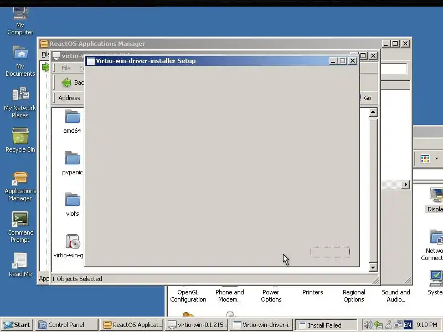Click the green Back arrow in the explorer window
This screenshot has width=443, height=332.
click(x=66, y=82)
